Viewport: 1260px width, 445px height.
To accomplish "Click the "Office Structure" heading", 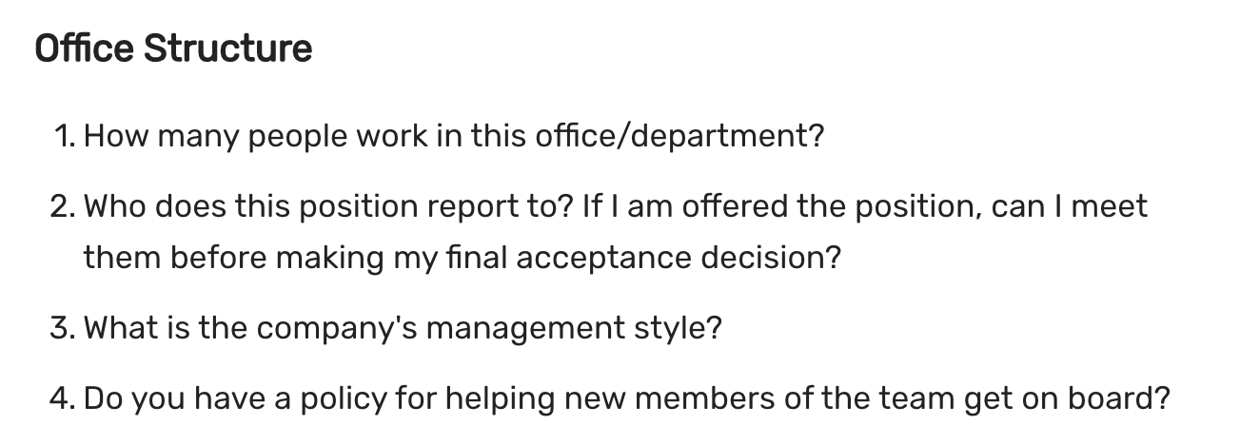I will 173,48.
